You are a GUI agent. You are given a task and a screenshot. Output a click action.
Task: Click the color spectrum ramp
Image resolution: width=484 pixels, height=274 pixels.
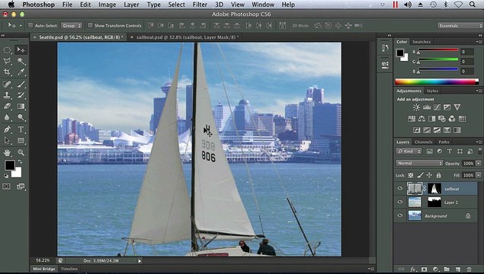437,81
